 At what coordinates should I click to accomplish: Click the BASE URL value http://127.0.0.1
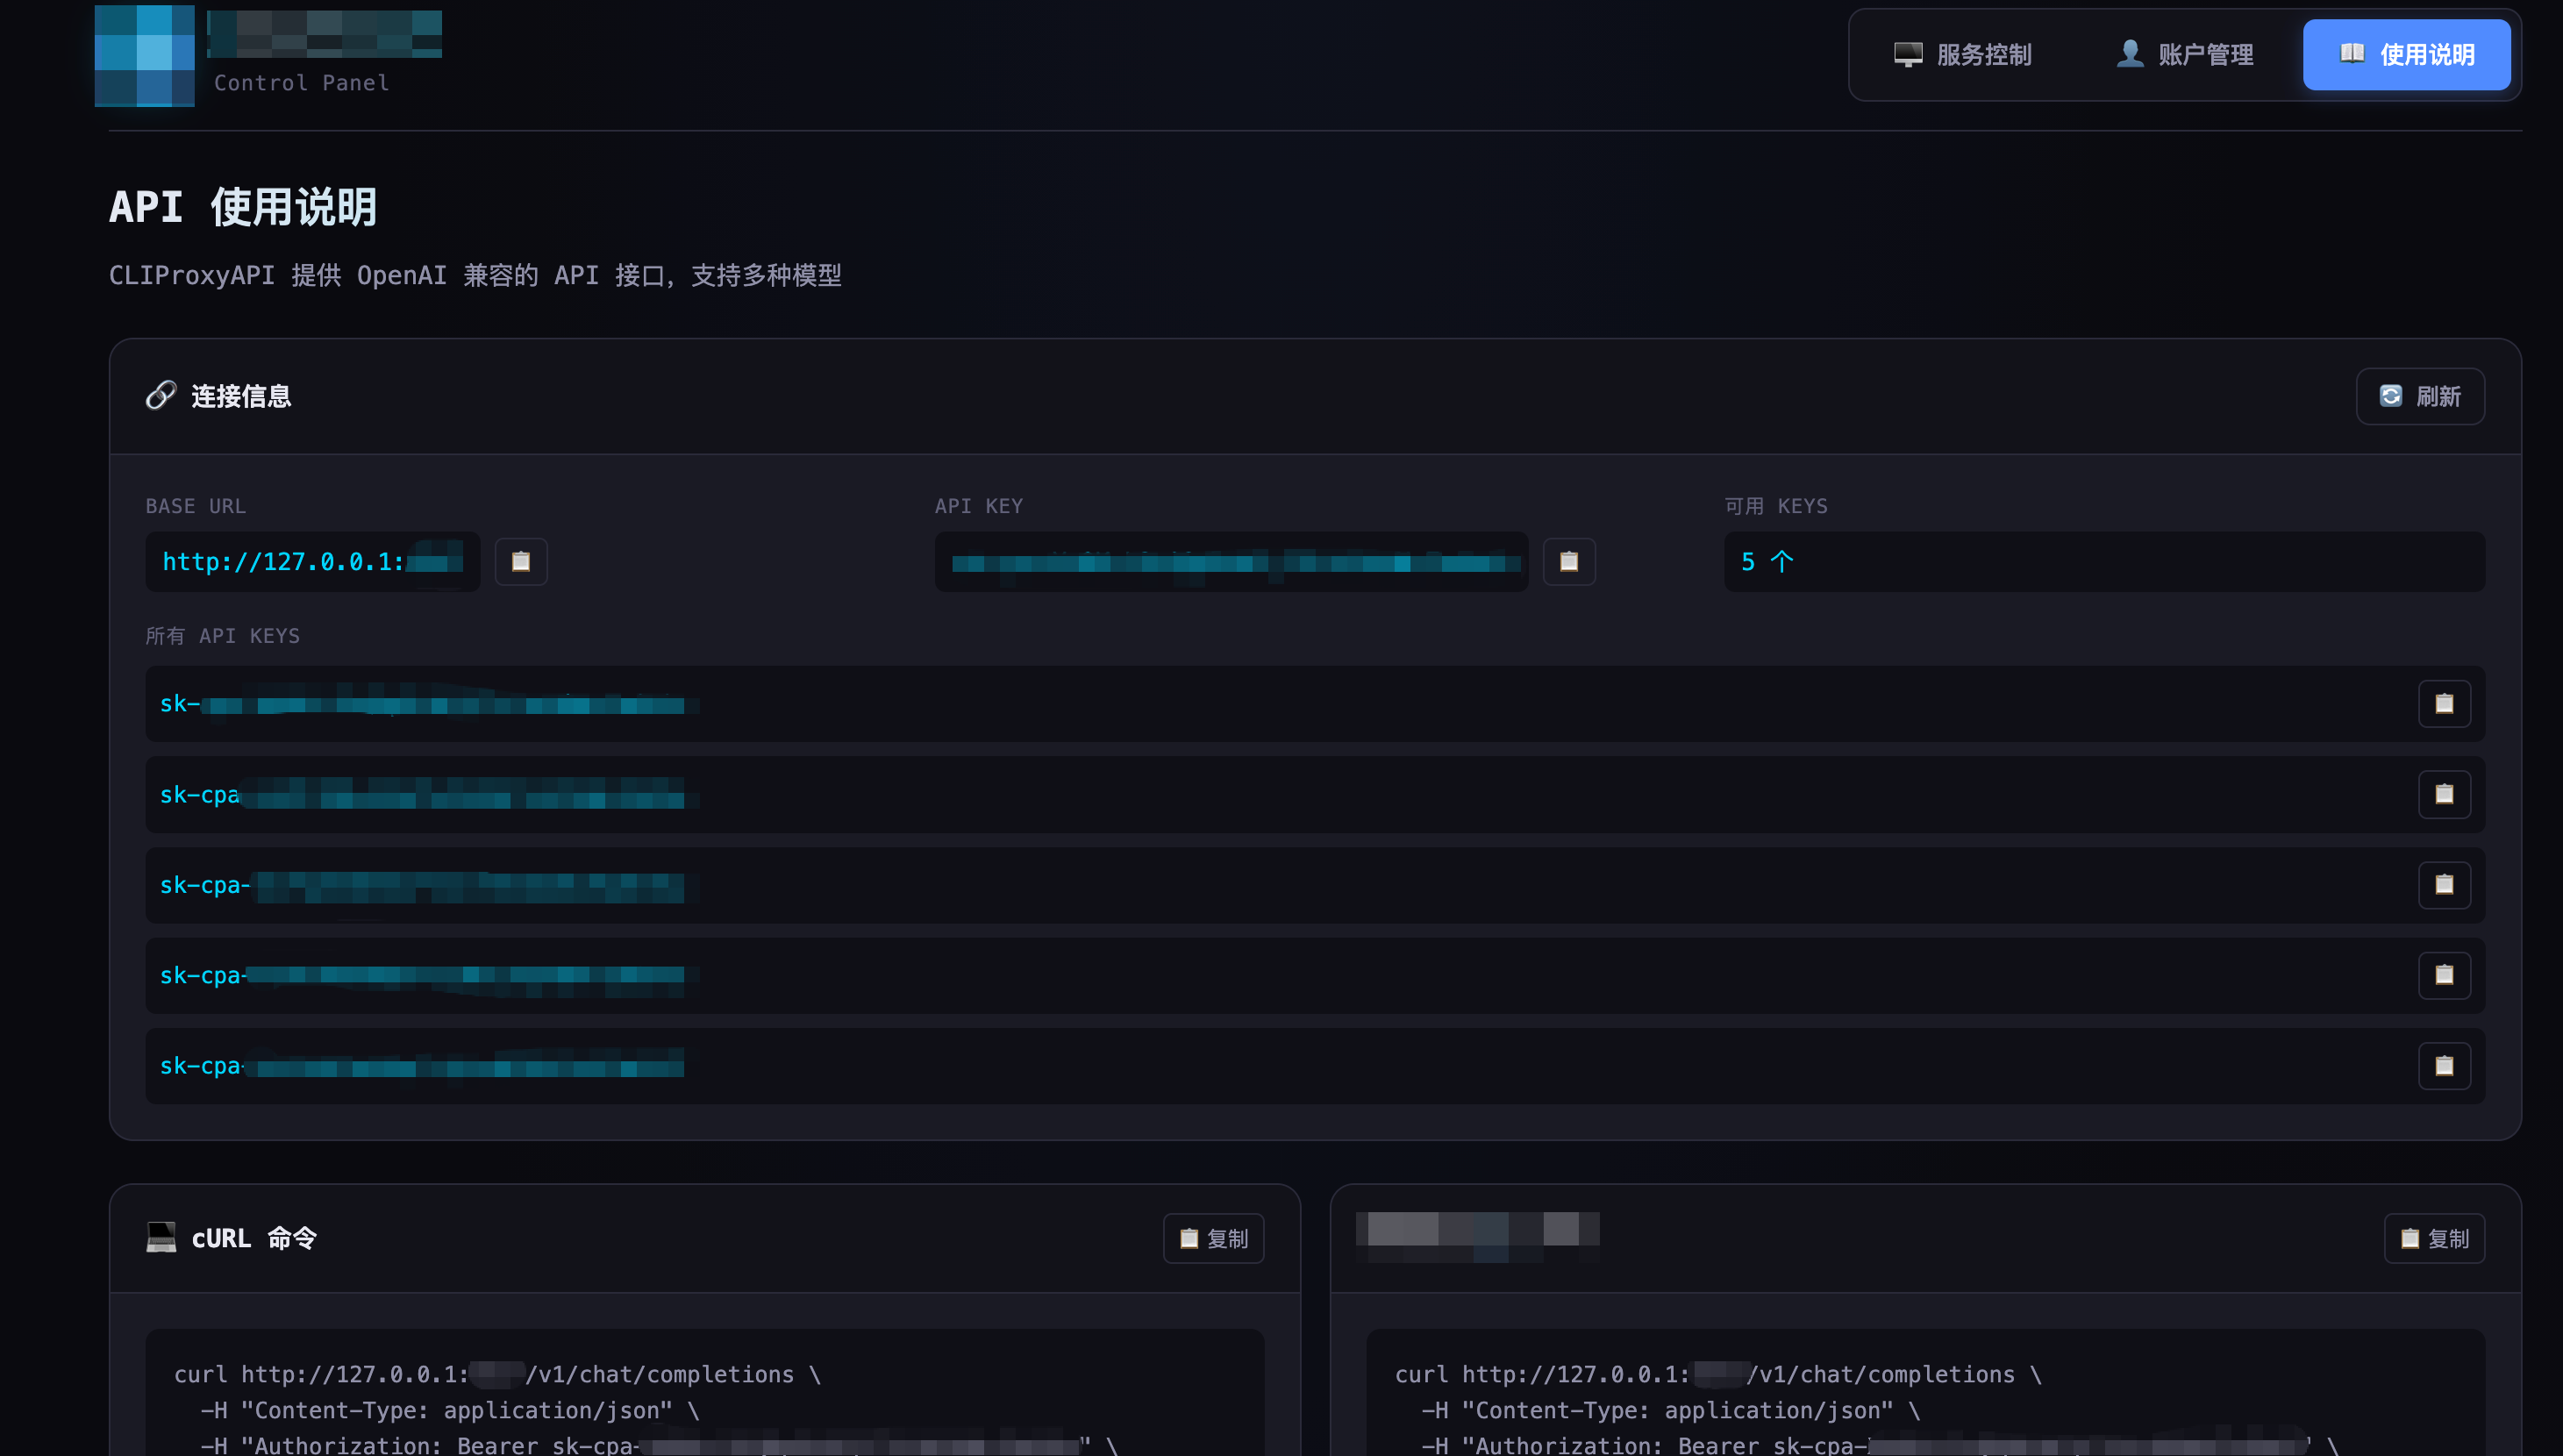312,561
